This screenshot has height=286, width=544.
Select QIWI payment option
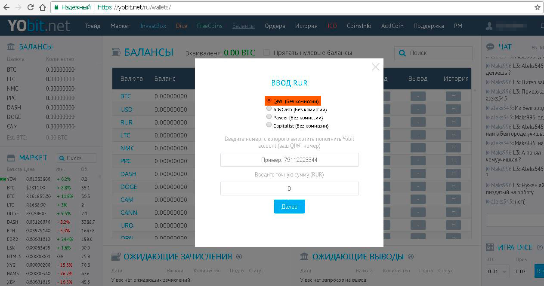[x=269, y=100]
